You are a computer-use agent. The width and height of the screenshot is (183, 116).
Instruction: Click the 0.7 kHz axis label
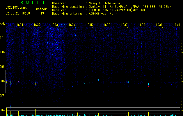[2, 96]
